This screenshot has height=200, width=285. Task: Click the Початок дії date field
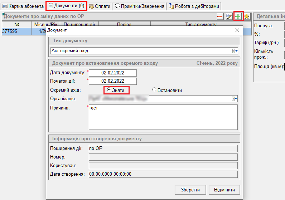point(113,81)
